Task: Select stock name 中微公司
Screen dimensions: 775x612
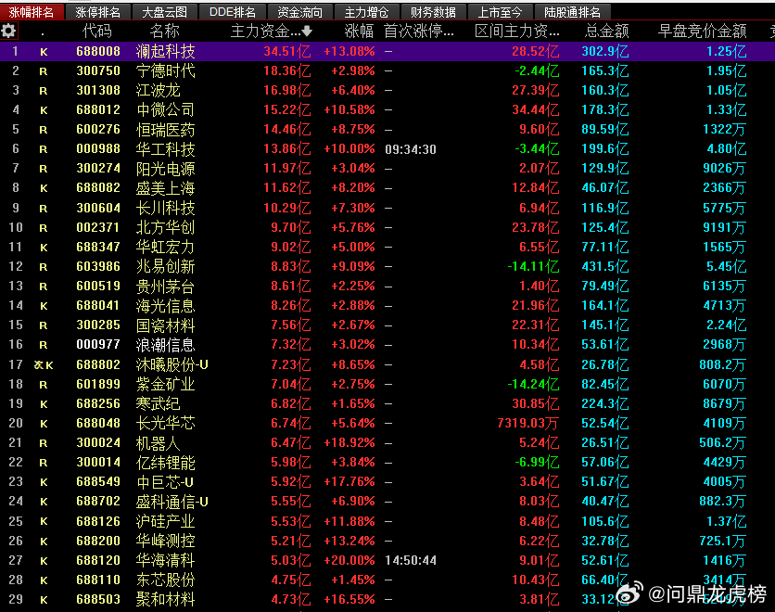Action: (166, 110)
